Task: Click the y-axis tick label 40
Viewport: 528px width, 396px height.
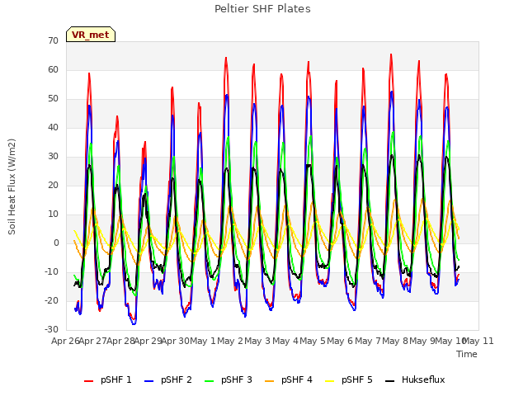Action: pyautogui.click(x=53, y=127)
